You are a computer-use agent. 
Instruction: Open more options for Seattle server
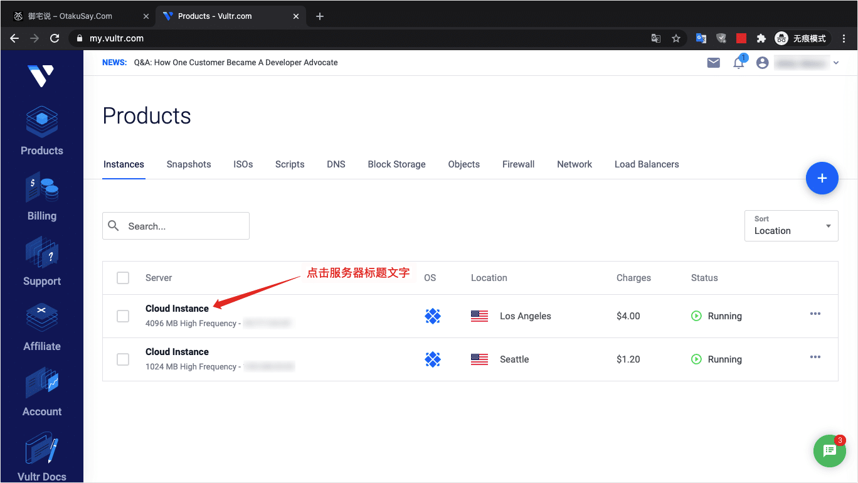pyautogui.click(x=815, y=357)
